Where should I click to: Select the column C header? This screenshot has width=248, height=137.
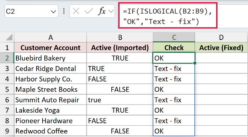174,37
